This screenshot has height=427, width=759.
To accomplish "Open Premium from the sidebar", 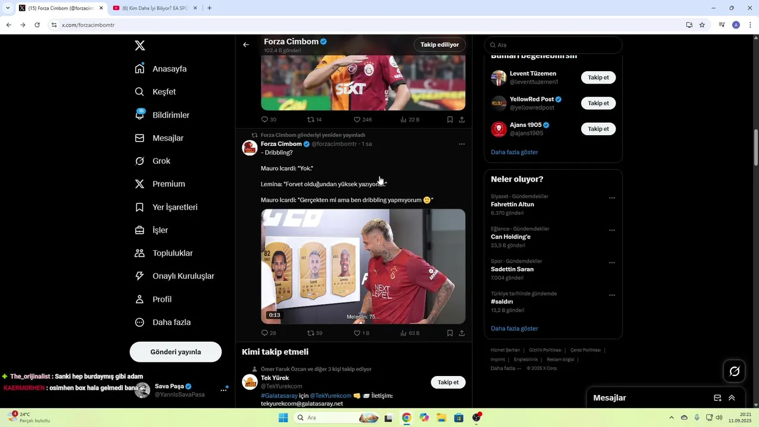I will [x=160, y=184].
